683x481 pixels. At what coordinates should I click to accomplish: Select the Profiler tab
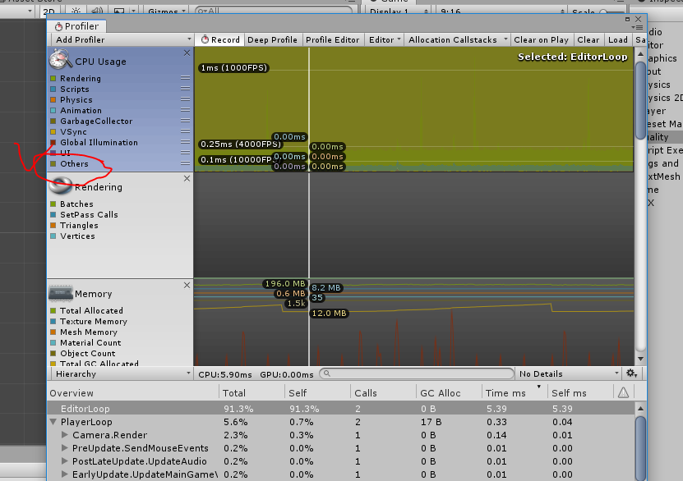(x=76, y=26)
